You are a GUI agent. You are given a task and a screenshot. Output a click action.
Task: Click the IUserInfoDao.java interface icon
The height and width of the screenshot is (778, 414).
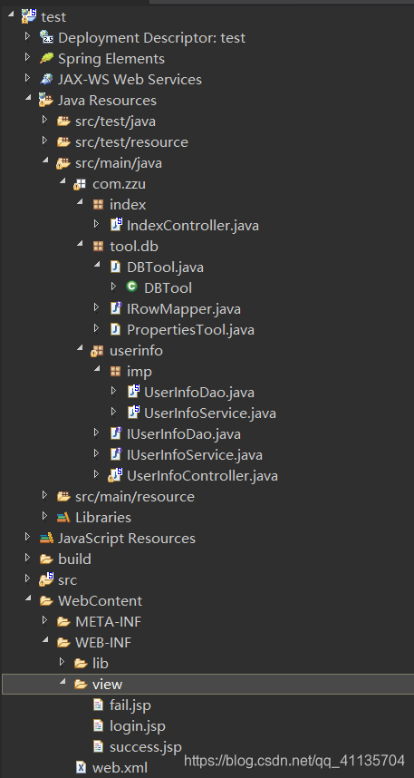[116, 433]
